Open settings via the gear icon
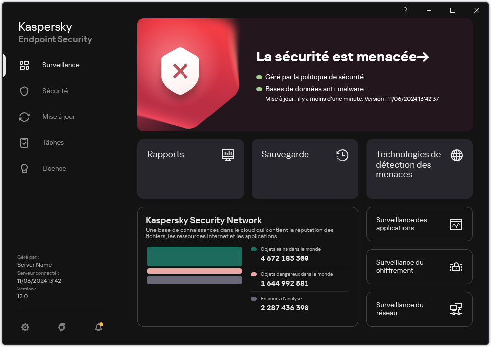Image resolution: width=491 pixels, height=347 pixels. 25,327
